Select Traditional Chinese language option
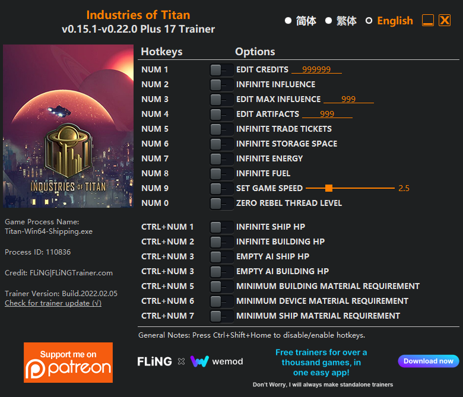 coord(328,21)
